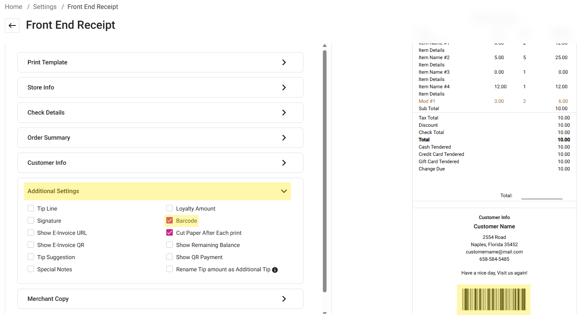Enable Show E-Invoice QR checkbox
Viewport: 579px width, 315px height.
click(31, 245)
